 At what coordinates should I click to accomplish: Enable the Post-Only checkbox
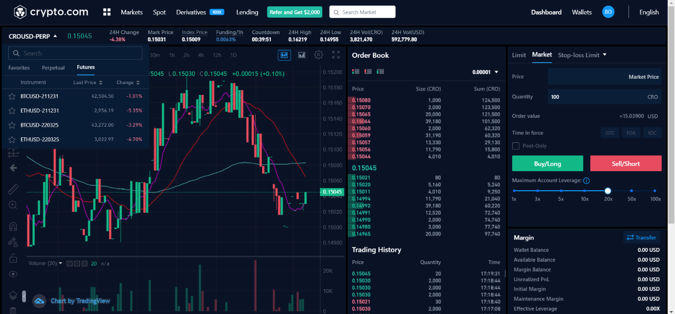516,146
